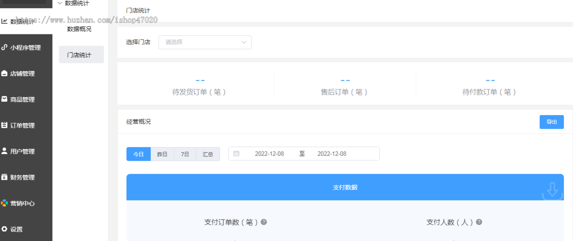The width and height of the screenshot is (573, 241).
Task: Open 商品管理 menu item
Action: coord(26,99)
